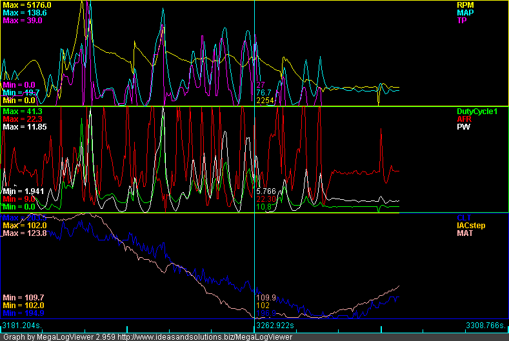Select the Max = 11.85 pulse width value
Screen dimensions: 509x341
24,127
